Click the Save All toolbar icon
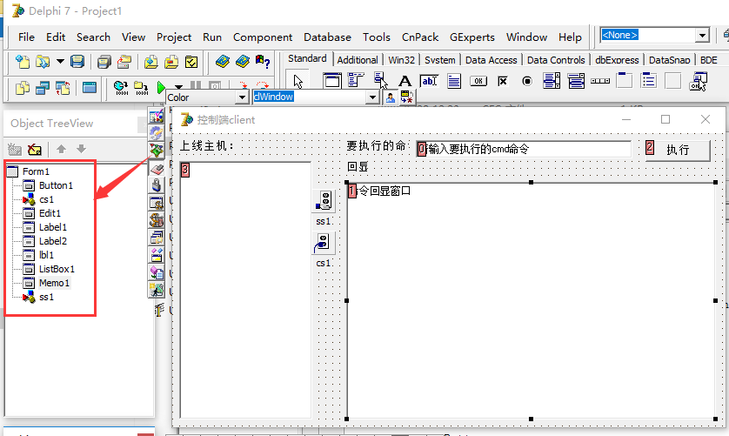The width and height of the screenshot is (729, 436). coord(104,62)
